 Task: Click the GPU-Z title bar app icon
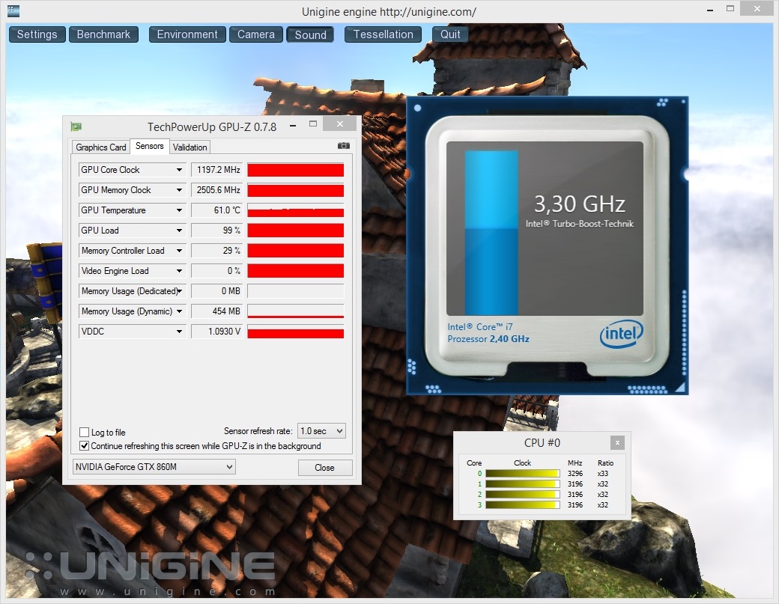76,126
